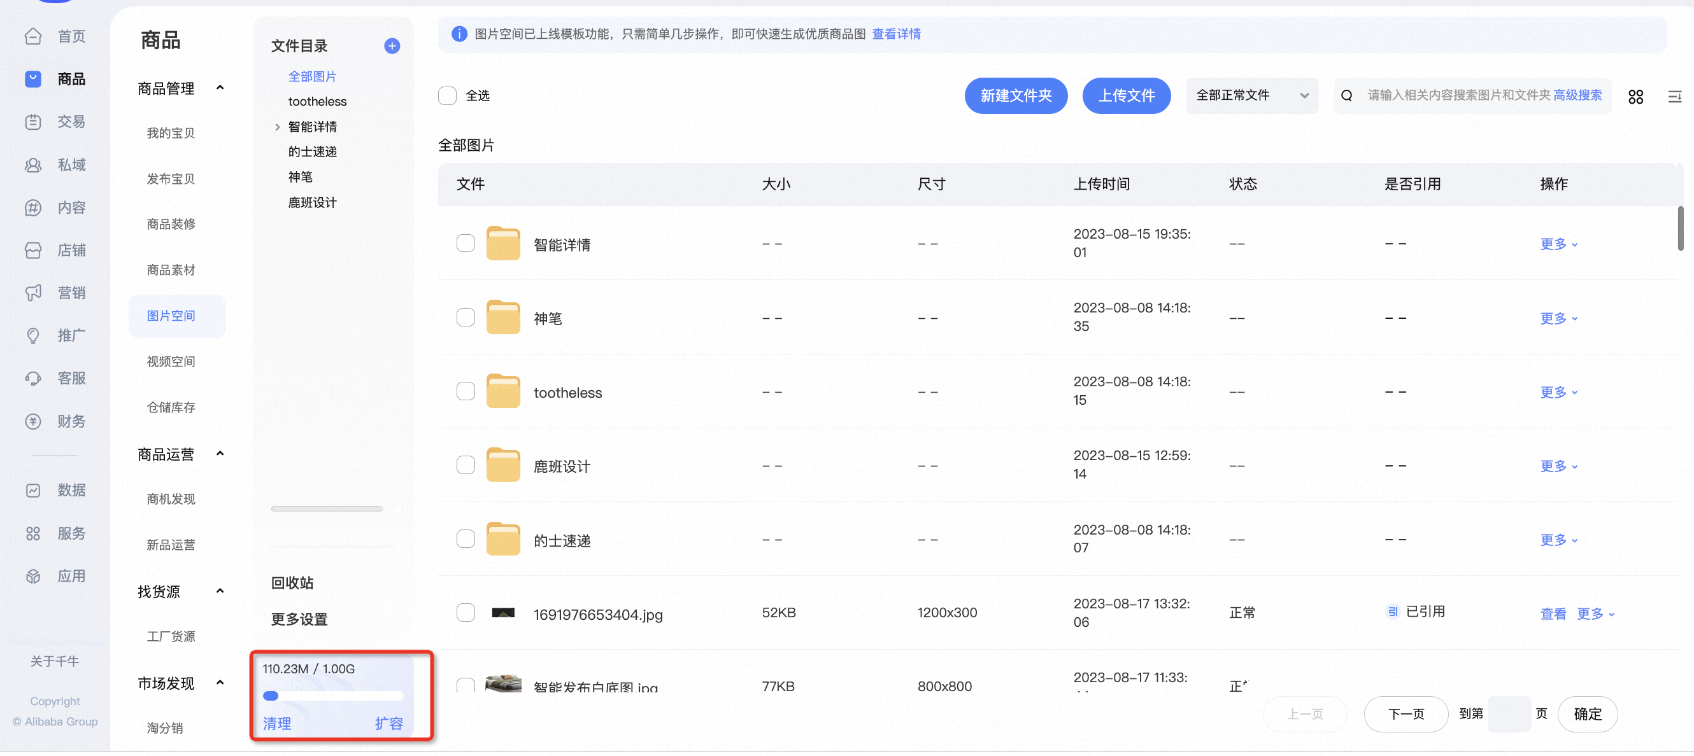Open the 店铺 shop icon
This screenshot has height=756, width=1694.
pyautogui.click(x=33, y=251)
